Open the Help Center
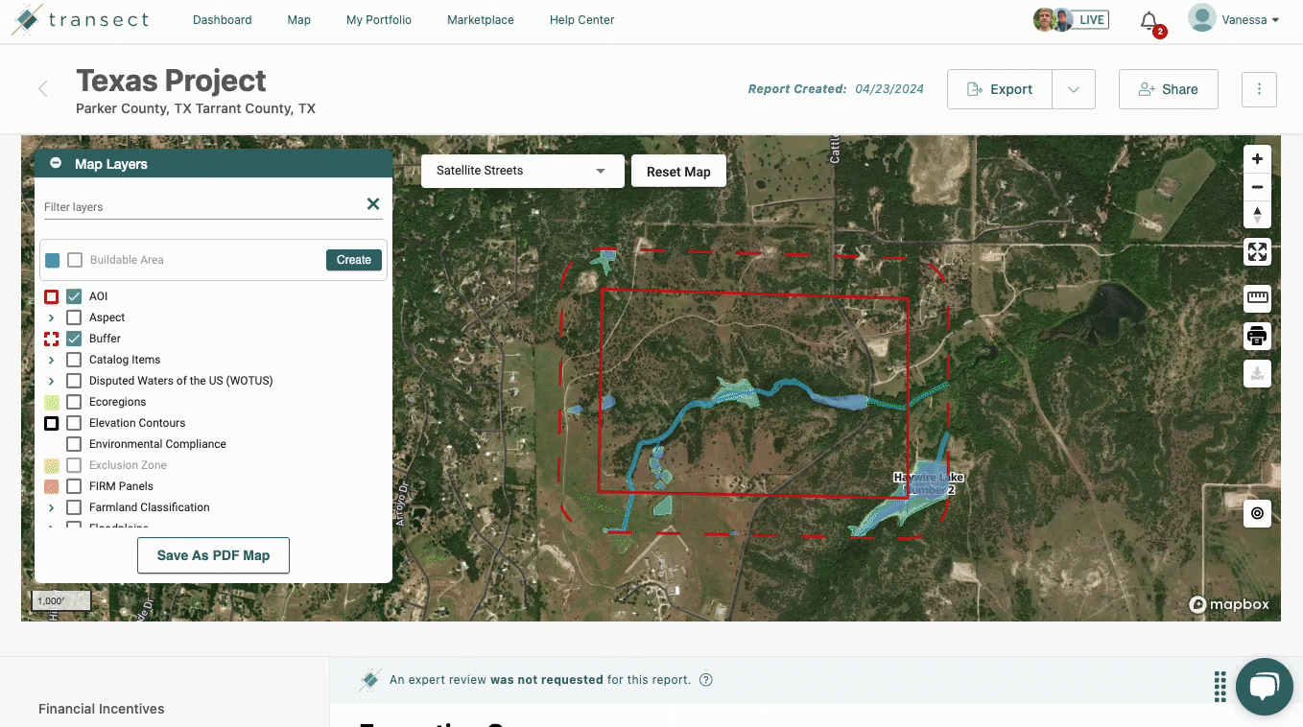Image resolution: width=1303 pixels, height=727 pixels. tap(582, 19)
